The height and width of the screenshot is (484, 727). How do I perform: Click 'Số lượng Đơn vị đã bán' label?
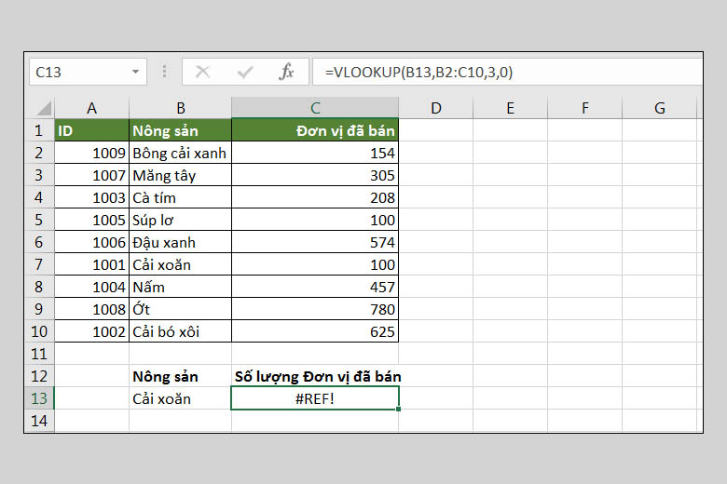pos(318,376)
